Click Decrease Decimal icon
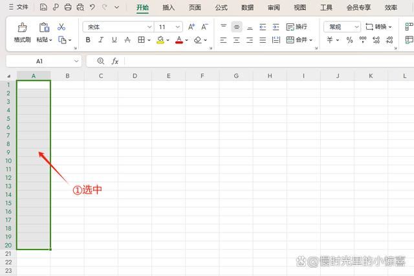Screen dimensions: 414x276 [389, 40]
